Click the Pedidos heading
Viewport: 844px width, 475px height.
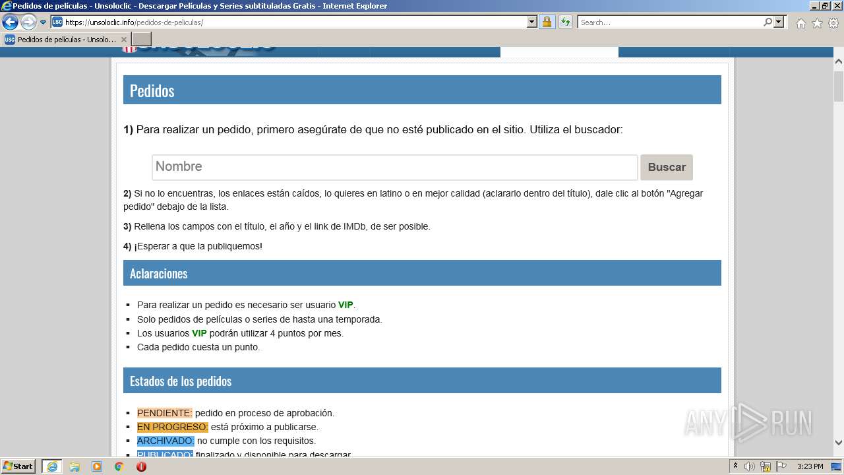tap(152, 90)
